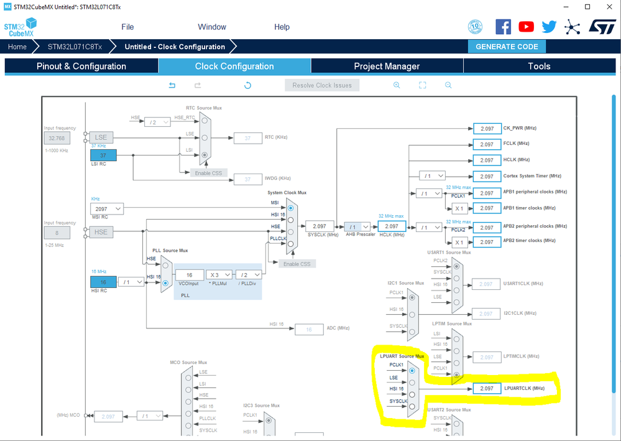The image size is (621, 441).
Task: Click the ST logo
Action: [x=602, y=27]
